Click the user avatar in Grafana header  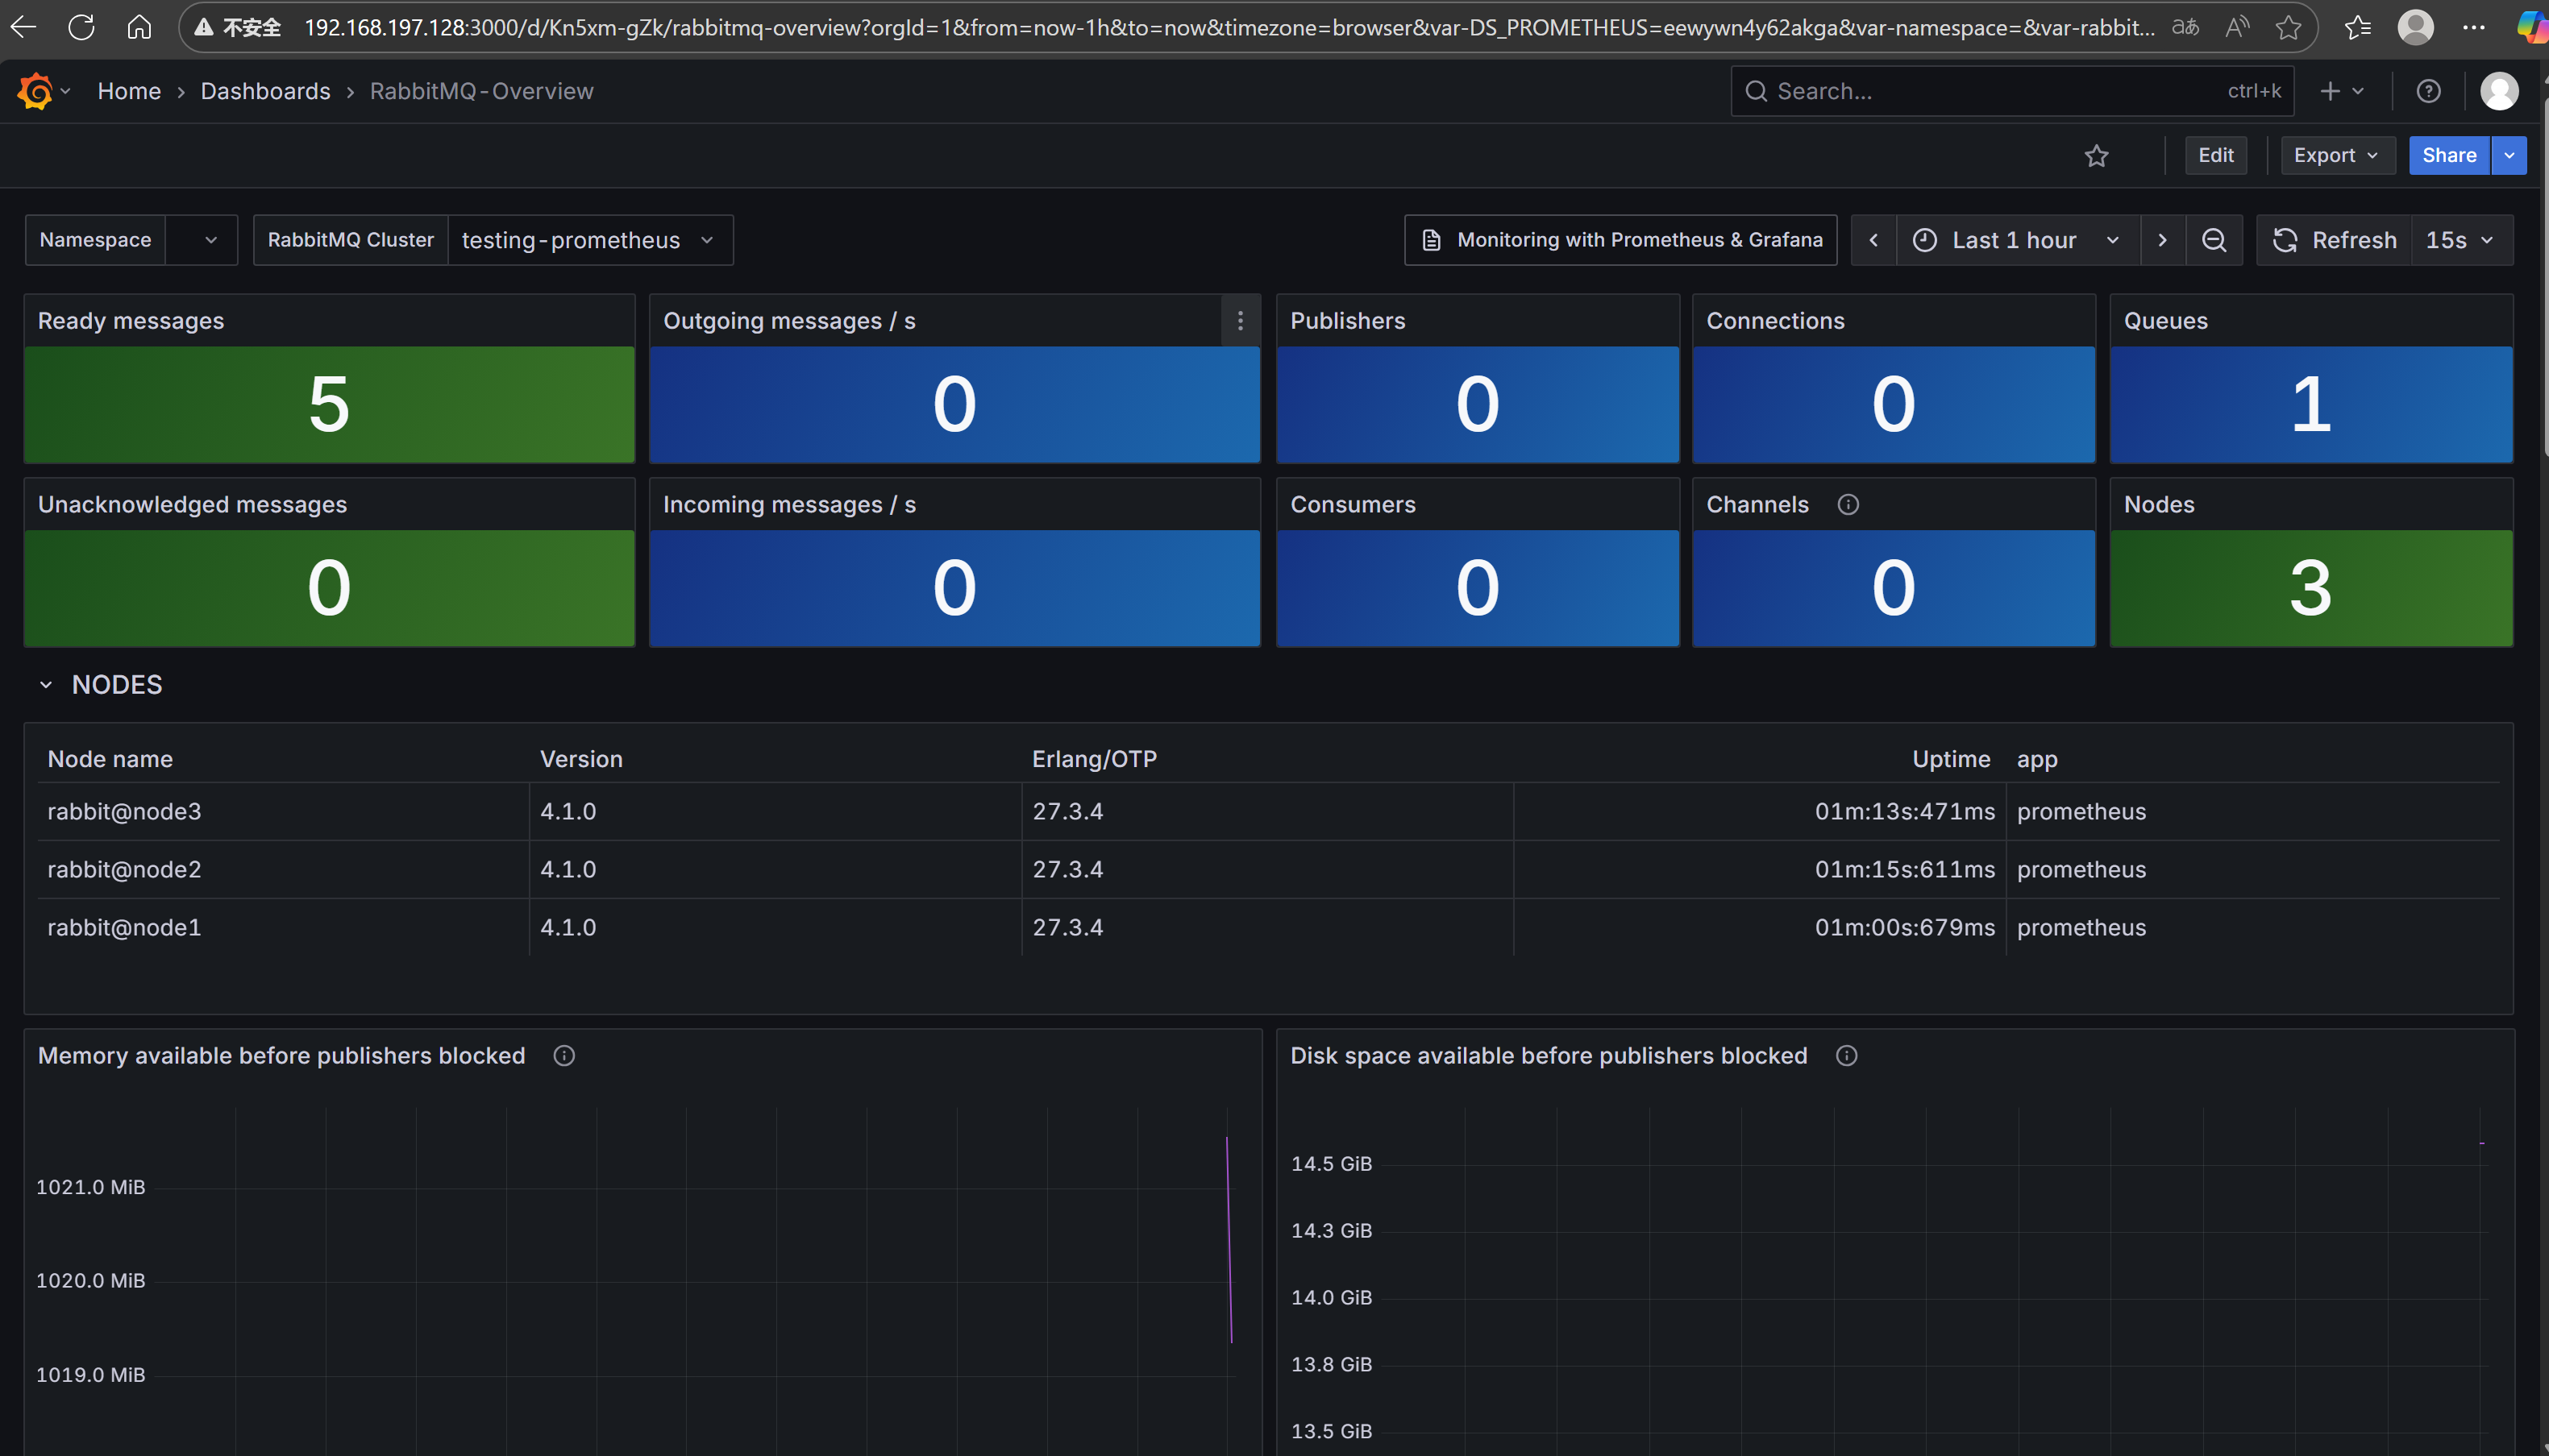2499,91
